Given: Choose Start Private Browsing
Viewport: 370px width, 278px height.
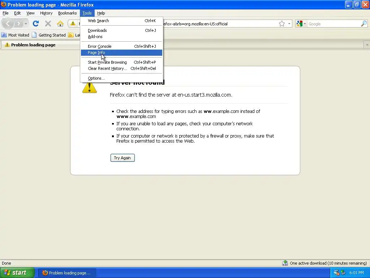Looking at the screenshot, I should pos(121,62).
